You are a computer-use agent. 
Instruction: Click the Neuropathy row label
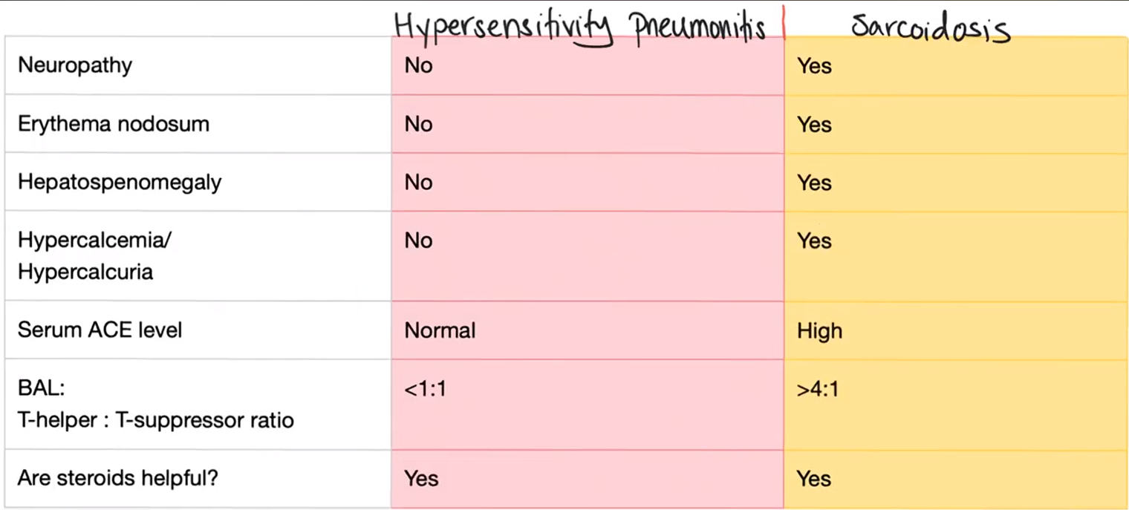(x=75, y=65)
